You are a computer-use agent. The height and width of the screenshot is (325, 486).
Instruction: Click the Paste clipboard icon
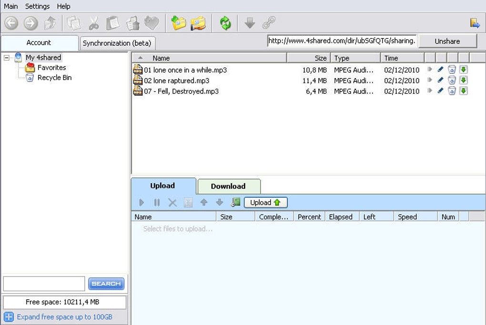coord(113,23)
